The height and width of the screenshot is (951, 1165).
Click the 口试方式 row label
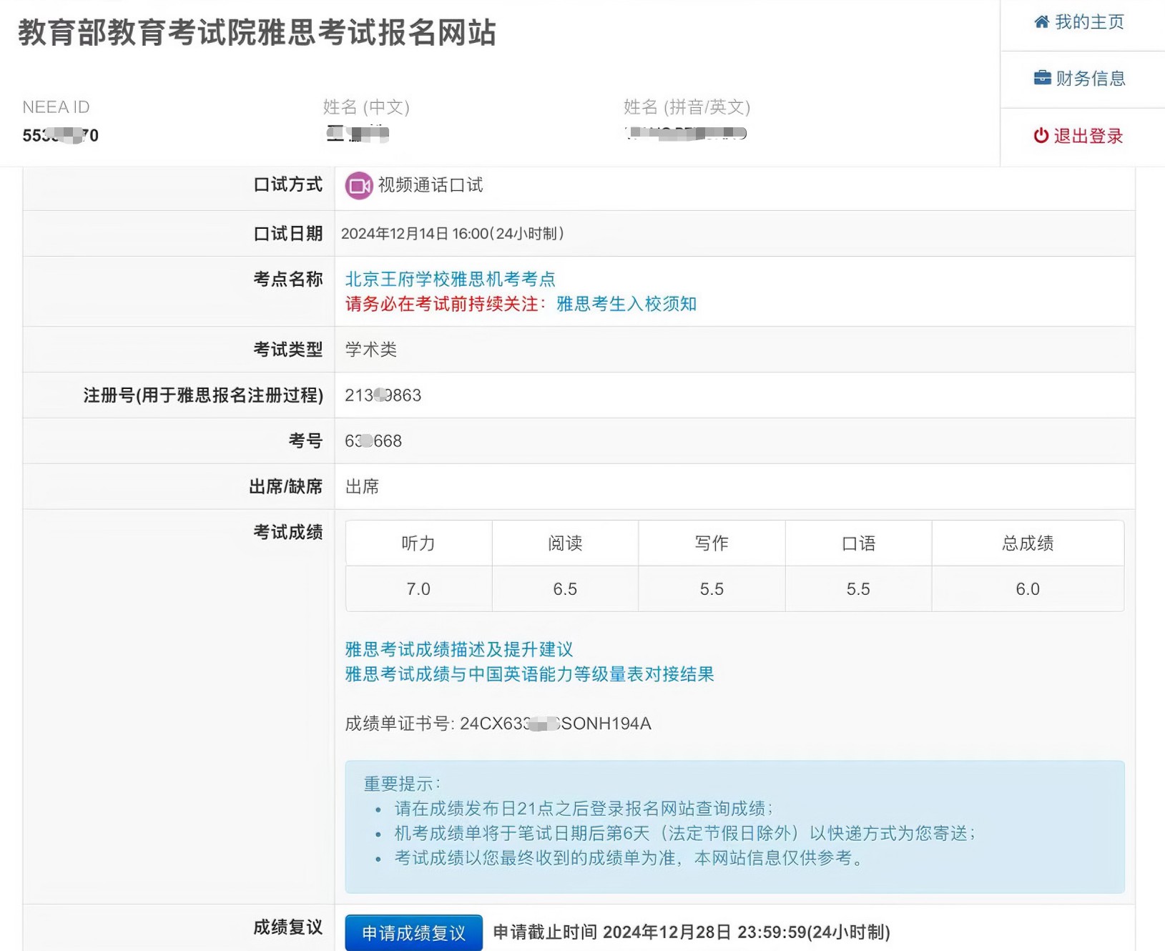click(x=288, y=185)
